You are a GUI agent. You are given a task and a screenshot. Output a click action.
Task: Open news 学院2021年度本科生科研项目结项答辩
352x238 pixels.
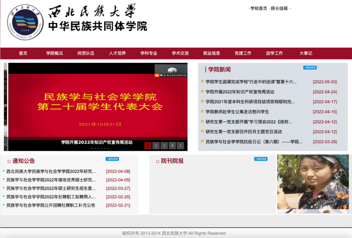click(250, 102)
